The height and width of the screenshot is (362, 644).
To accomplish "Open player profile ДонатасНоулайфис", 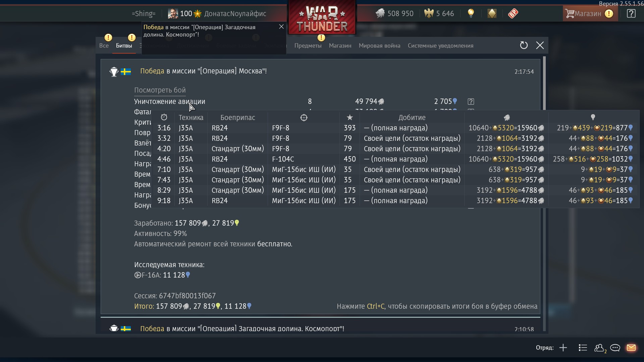I will tap(235, 13).
